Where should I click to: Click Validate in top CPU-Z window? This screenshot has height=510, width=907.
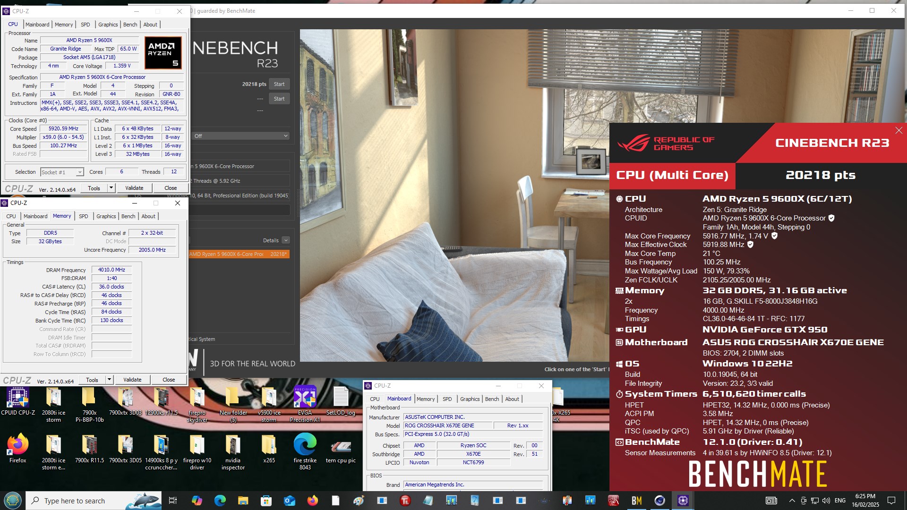click(134, 188)
